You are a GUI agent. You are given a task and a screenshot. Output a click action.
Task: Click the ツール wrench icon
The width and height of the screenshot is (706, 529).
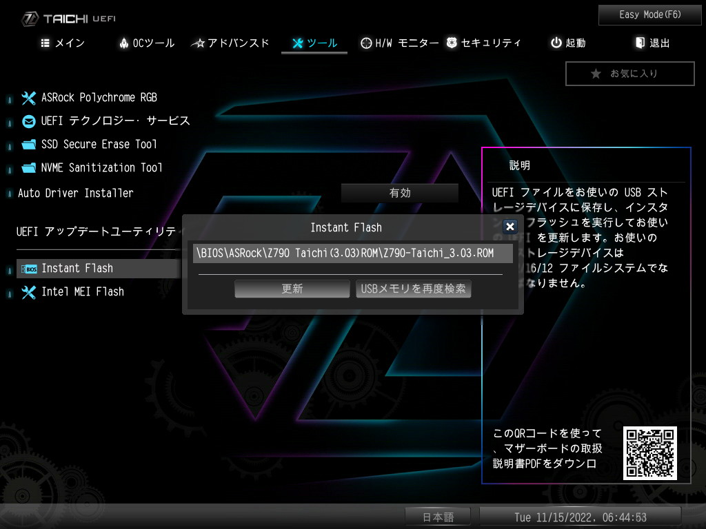click(x=298, y=43)
